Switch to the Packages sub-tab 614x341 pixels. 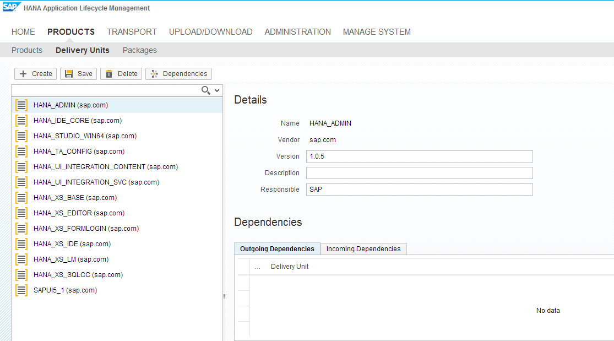(140, 50)
